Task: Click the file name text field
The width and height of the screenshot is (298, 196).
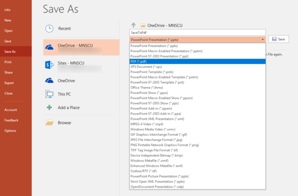Action: click(197, 33)
